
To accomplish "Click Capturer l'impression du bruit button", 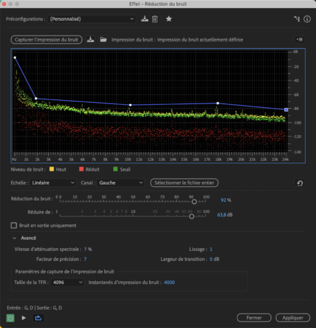I will pyautogui.click(x=47, y=40).
